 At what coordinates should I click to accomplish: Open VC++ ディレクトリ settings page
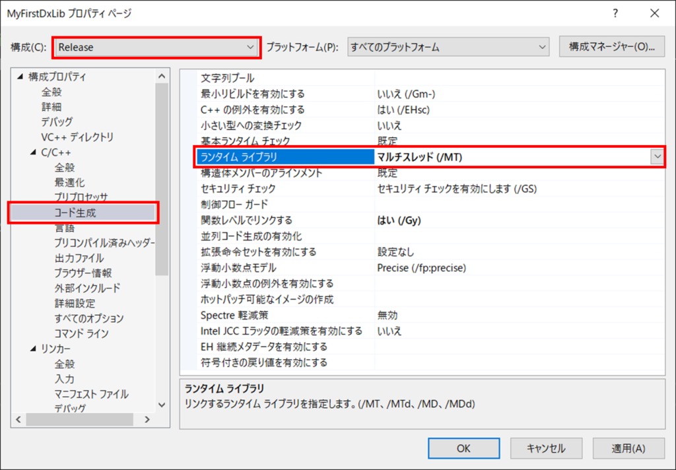pos(77,137)
